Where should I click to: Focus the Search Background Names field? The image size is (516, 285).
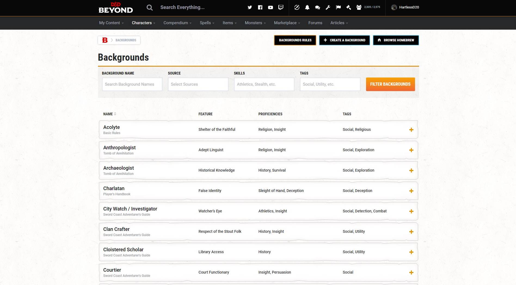132,84
